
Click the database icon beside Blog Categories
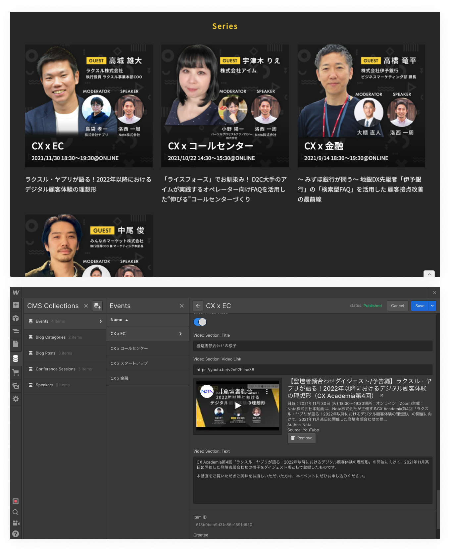pyautogui.click(x=30, y=337)
